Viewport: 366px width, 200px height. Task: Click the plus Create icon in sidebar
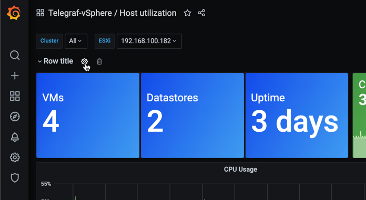pyautogui.click(x=15, y=76)
